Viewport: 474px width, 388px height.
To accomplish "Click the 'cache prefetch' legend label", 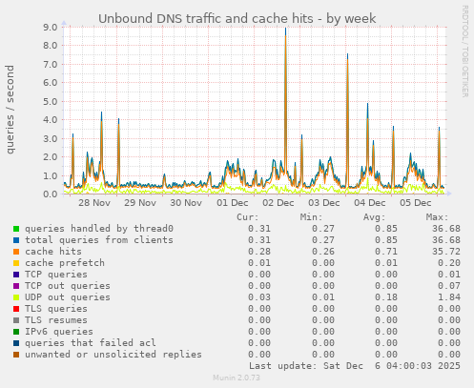I will (65, 263).
